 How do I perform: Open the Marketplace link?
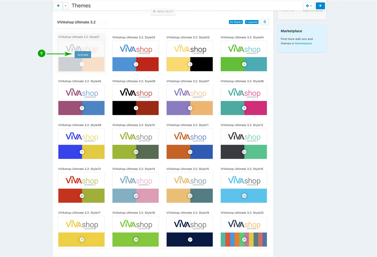[x=303, y=44]
